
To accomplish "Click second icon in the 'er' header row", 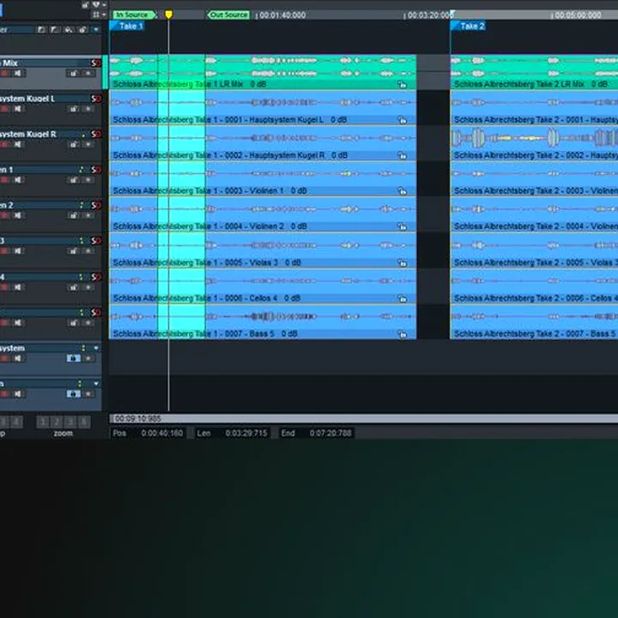I will coord(55,29).
